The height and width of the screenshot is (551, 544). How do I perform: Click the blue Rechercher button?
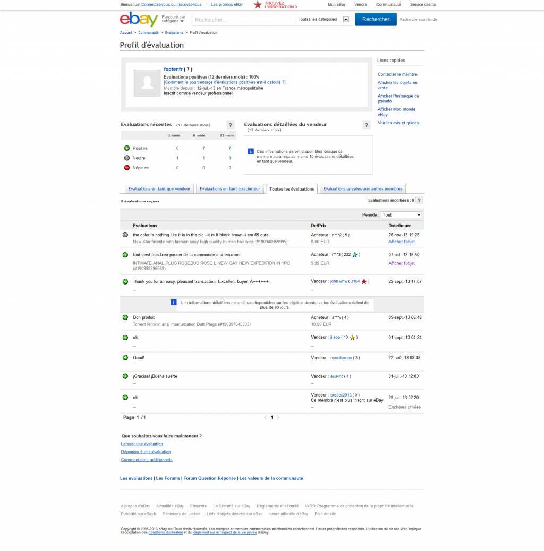pyautogui.click(x=376, y=19)
